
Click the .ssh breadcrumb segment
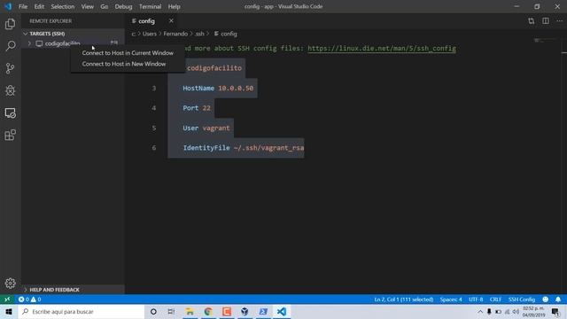(x=199, y=34)
